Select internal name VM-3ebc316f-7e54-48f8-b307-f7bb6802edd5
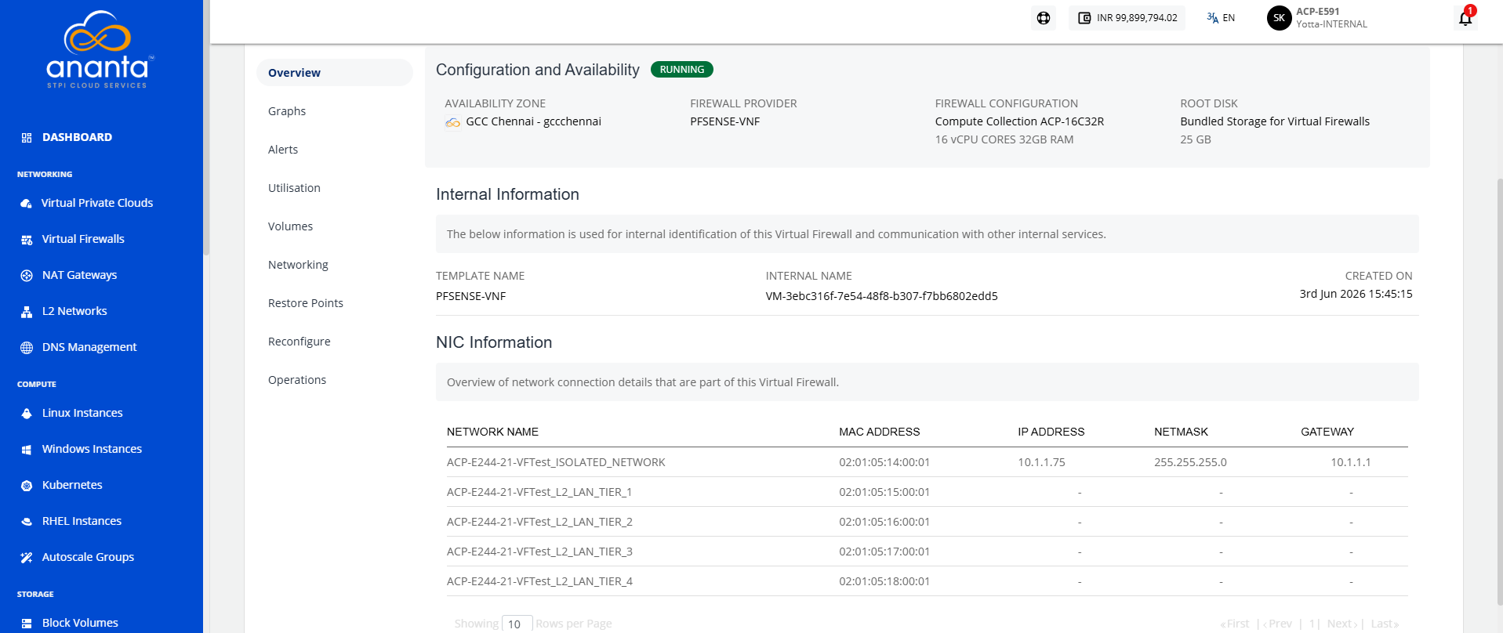This screenshot has width=1503, height=633. [x=881, y=296]
